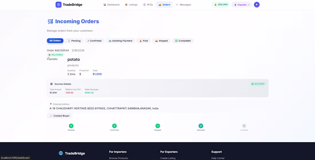
Task: Filter orders by Completed
Action: pyautogui.click(x=183, y=41)
